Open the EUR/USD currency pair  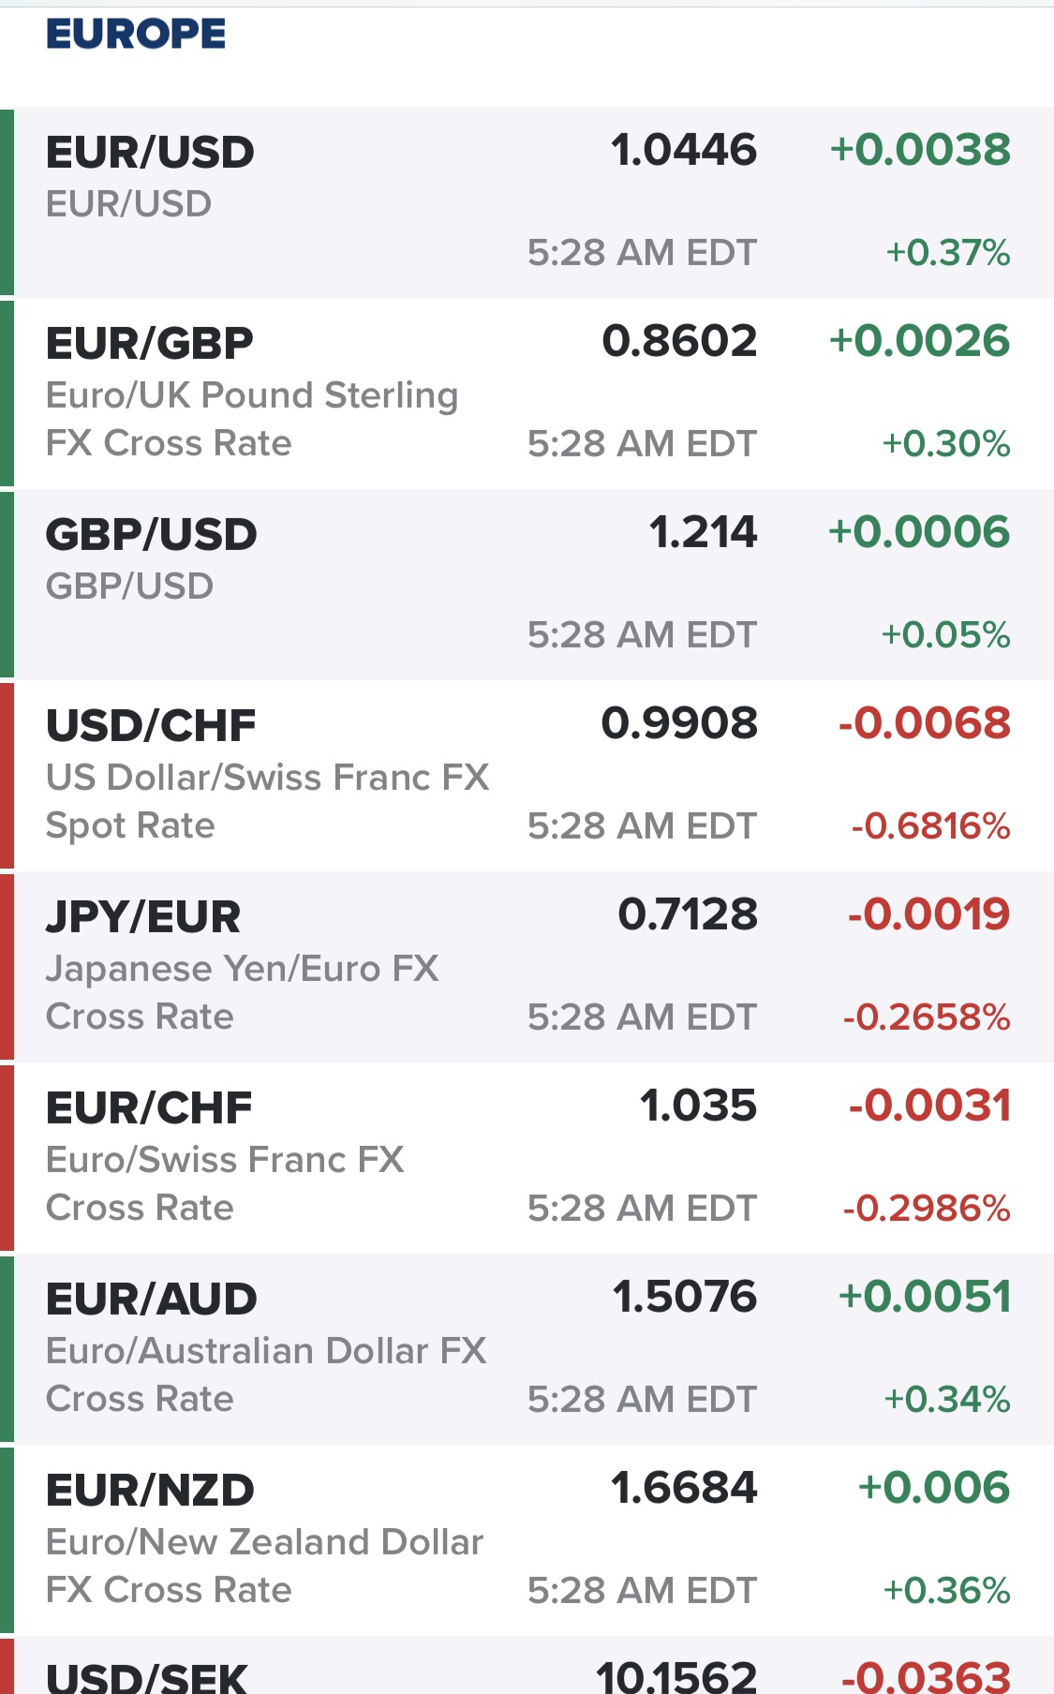coord(527,202)
